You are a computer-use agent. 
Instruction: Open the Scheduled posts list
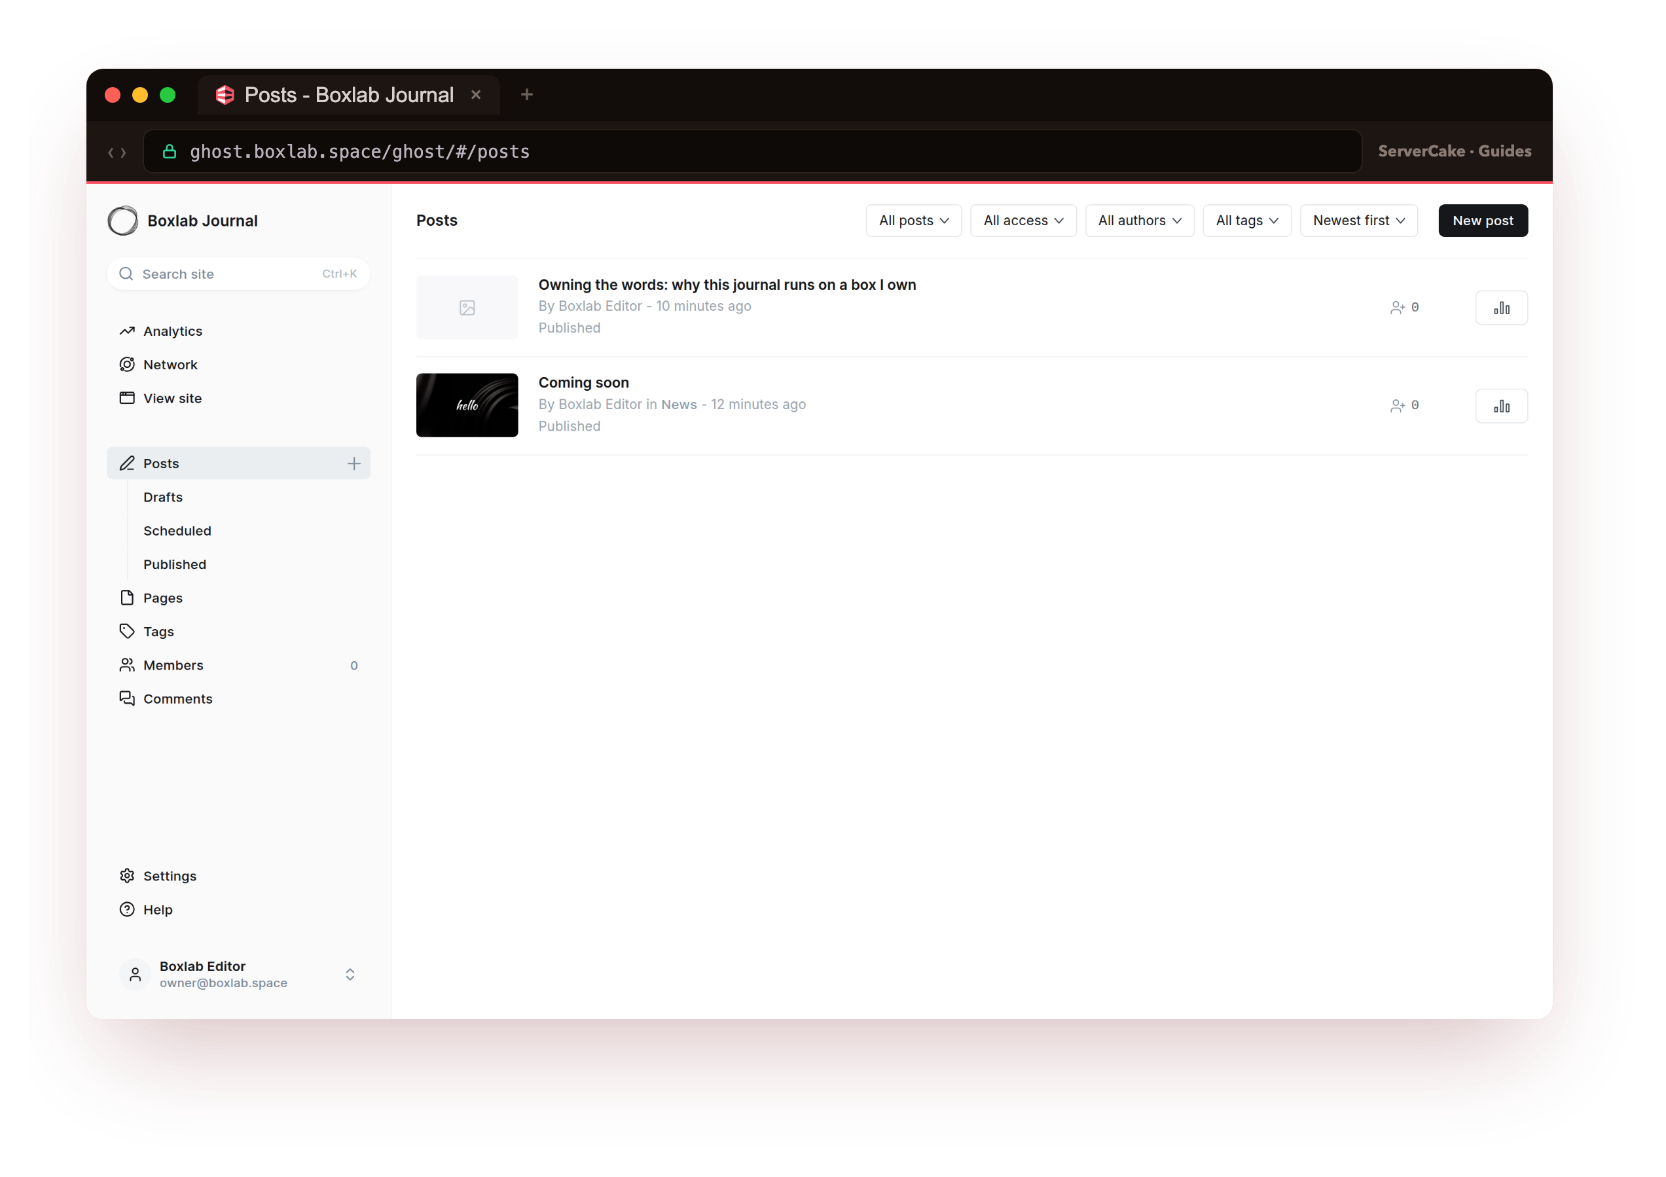click(177, 530)
